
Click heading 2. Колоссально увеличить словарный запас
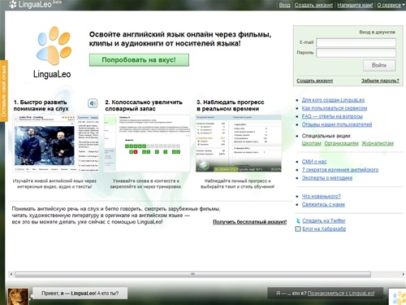[144, 106]
